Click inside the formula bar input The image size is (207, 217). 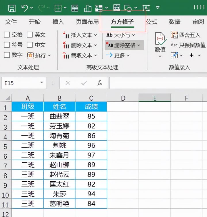tap(158, 83)
